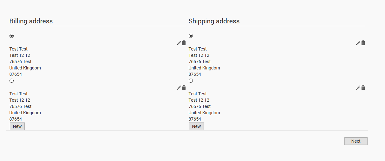Edit the second billing address
The image size is (385, 161).
pos(179,88)
